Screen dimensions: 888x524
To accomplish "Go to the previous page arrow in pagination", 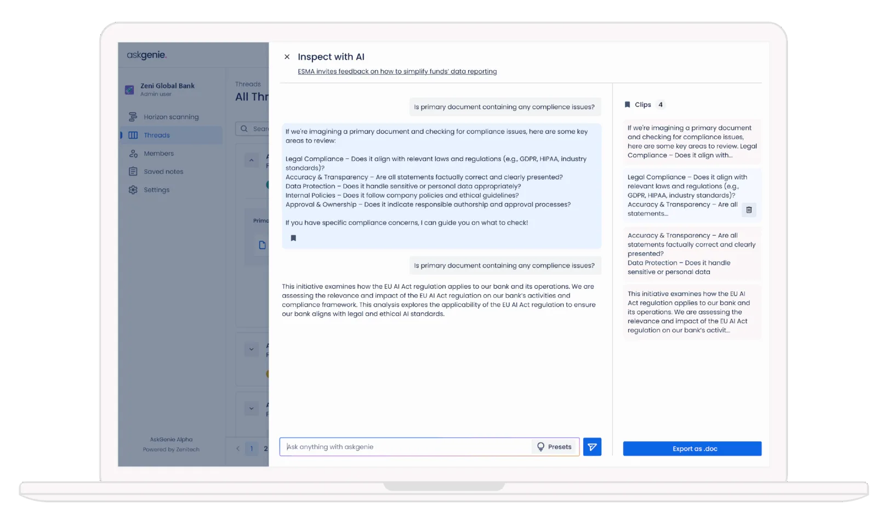I will [238, 448].
